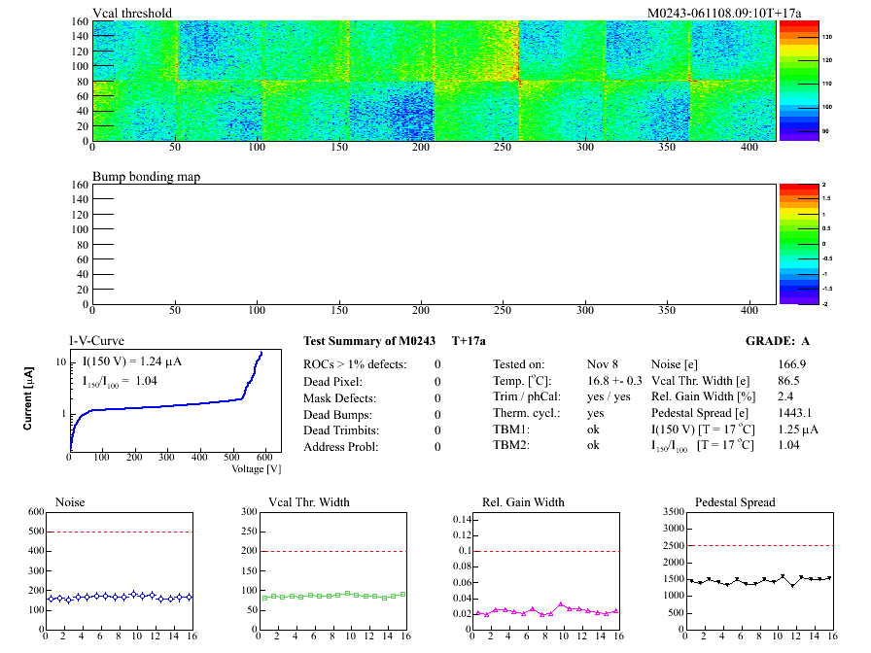871x653 pixels.
Task: Select the Bump bonding map color scale
Action: (797, 244)
